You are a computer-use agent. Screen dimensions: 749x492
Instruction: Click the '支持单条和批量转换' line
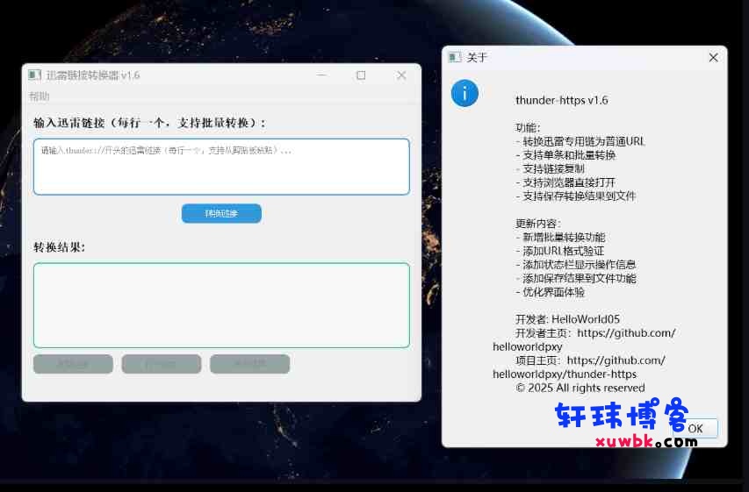pos(565,155)
